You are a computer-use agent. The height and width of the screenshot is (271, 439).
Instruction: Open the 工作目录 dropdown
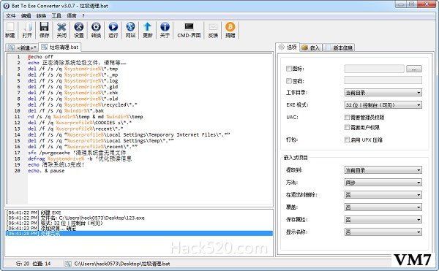click(x=383, y=93)
